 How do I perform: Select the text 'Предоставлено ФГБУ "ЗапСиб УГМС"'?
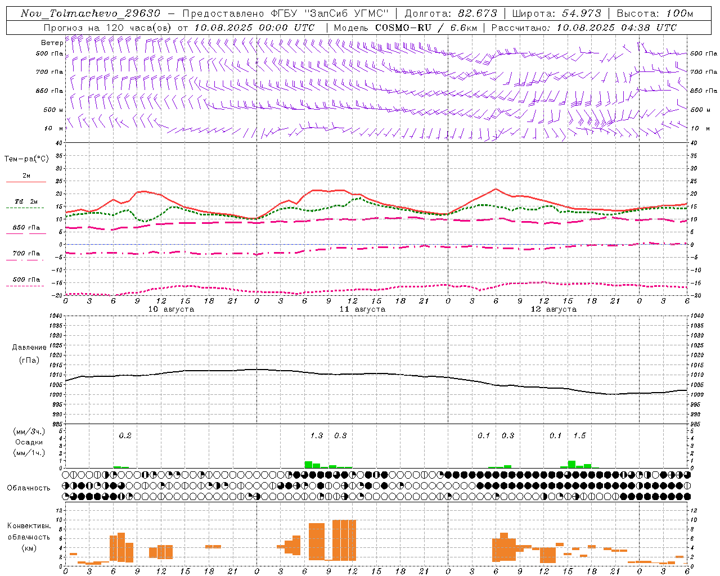click(286, 13)
